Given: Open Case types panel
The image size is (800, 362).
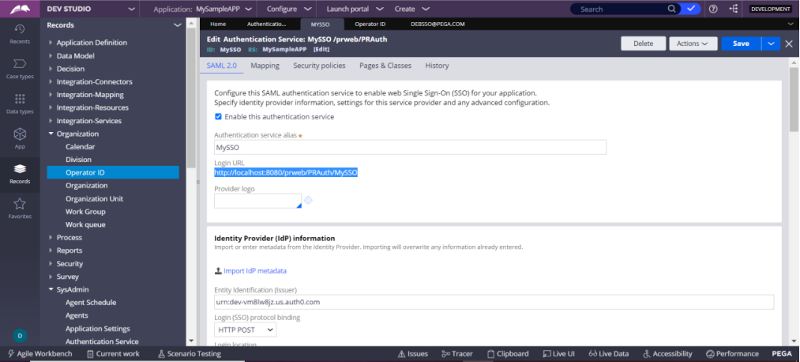Looking at the screenshot, I should click(20, 69).
